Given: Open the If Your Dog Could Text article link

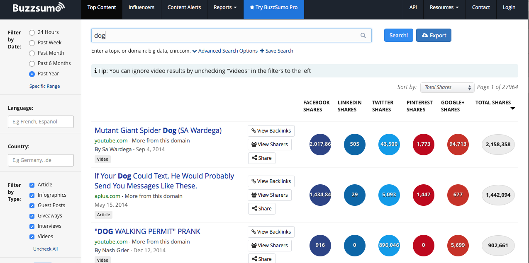Looking at the screenshot, I should [164, 181].
